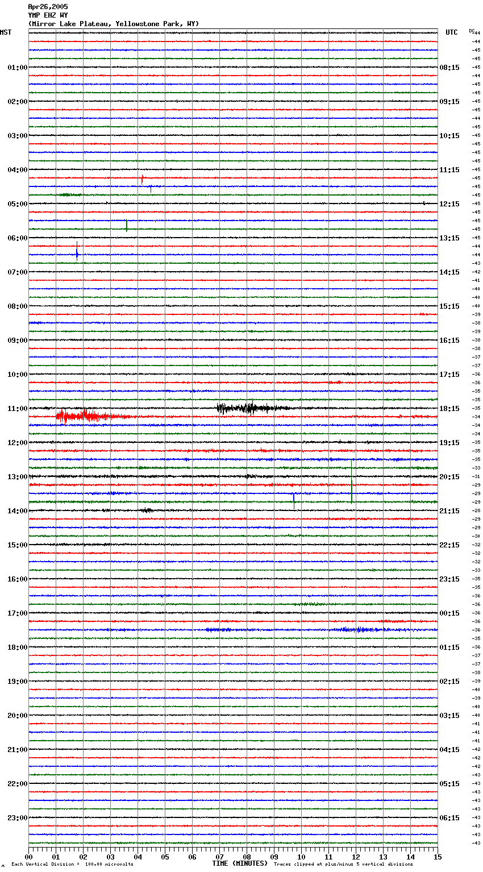
Task: Select the "11:15" UTC time label
Action: pos(449,170)
